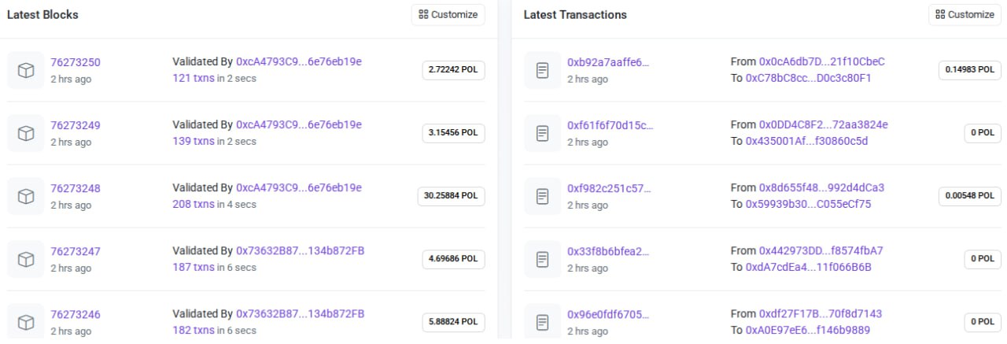The width and height of the screenshot is (1007, 344).
Task: Click the document icon for transaction 0xb92a7aaffe6
Action: pos(542,70)
